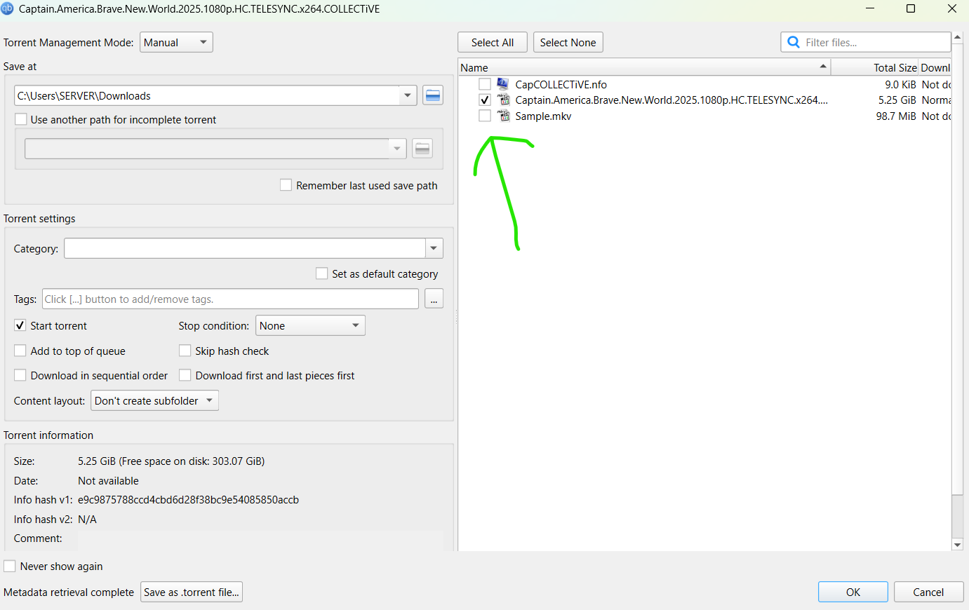Click the qBittorrent title bar icon
Viewport: 969px width, 610px height.
(8, 8)
